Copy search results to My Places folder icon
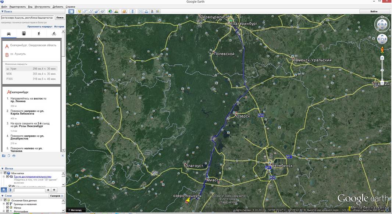Viewport: 392px width, 214px height. (x=4, y=156)
